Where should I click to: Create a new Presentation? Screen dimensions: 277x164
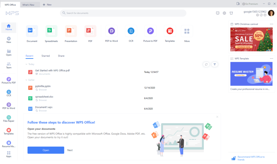tap(71, 31)
